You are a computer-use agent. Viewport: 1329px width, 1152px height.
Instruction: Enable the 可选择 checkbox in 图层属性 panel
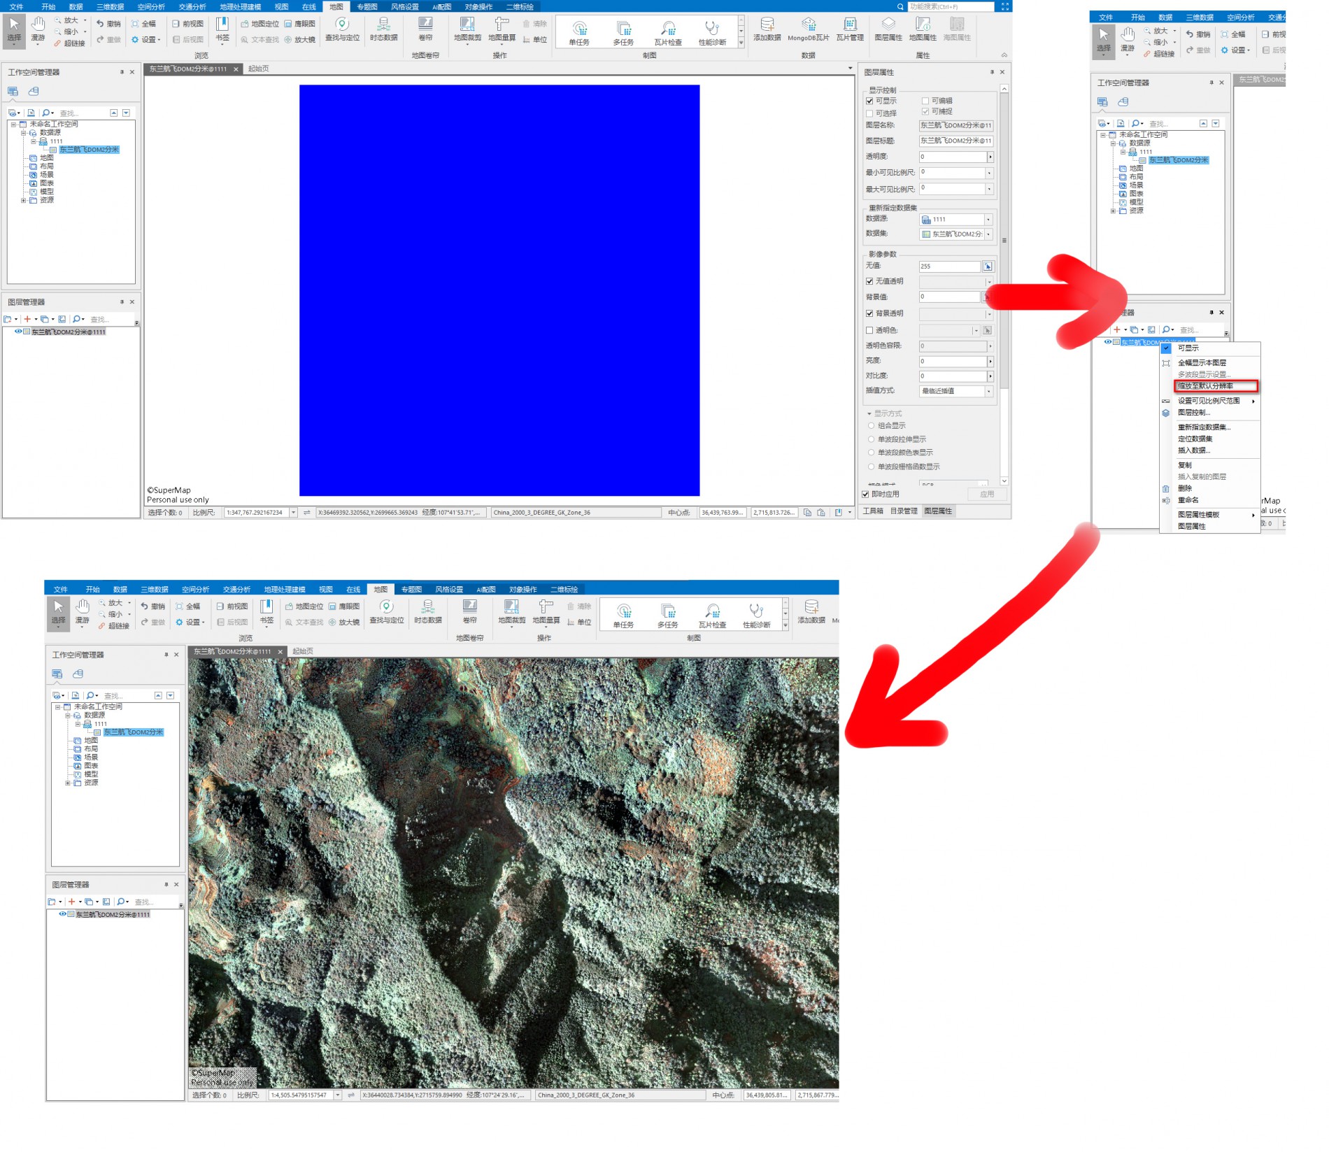869,113
